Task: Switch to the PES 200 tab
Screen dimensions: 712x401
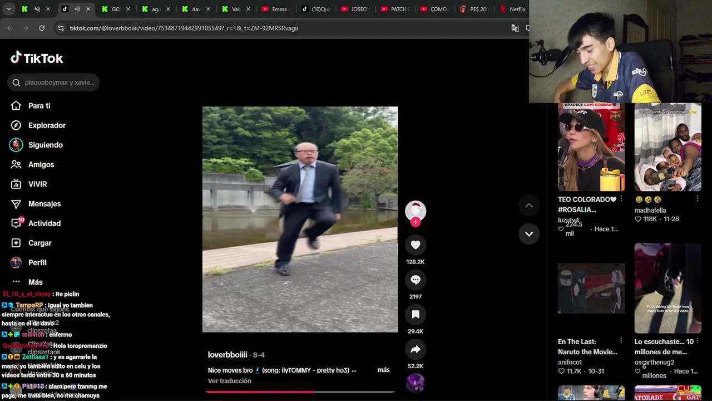Action: click(x=476, y=9)
